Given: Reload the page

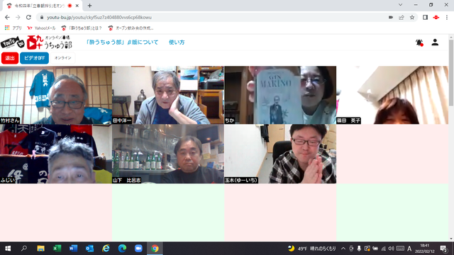Looking at the screenshot, I should [x=28, y=17].
